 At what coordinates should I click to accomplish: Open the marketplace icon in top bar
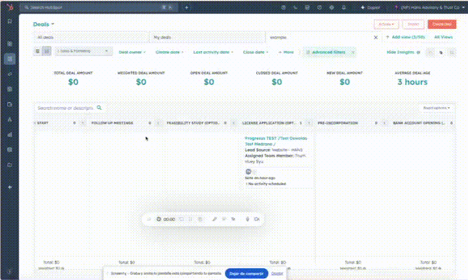307,7
